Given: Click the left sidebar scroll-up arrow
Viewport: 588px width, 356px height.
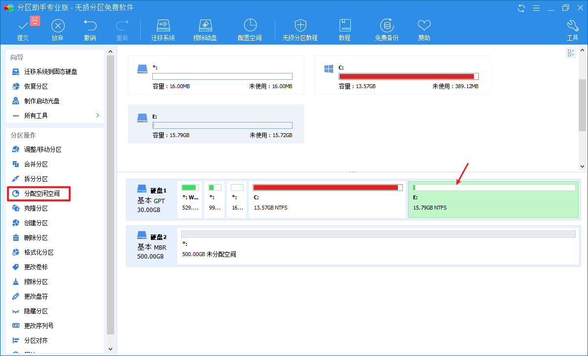Looking at the screenshot, I should [x=110, y=50].
